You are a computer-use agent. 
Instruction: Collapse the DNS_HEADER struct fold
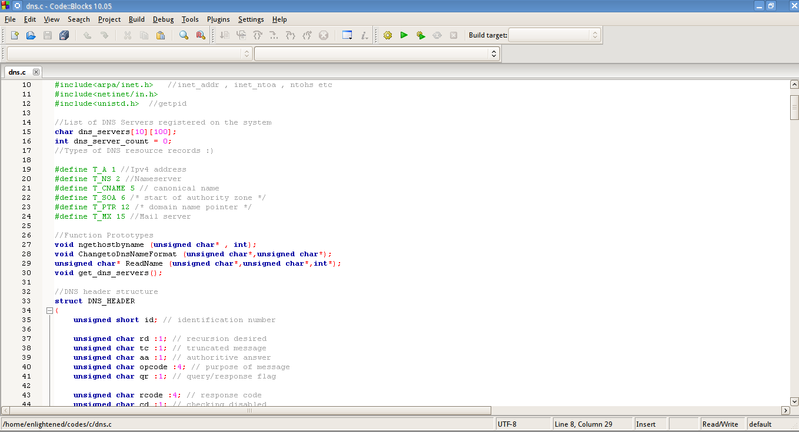point(49,310)
